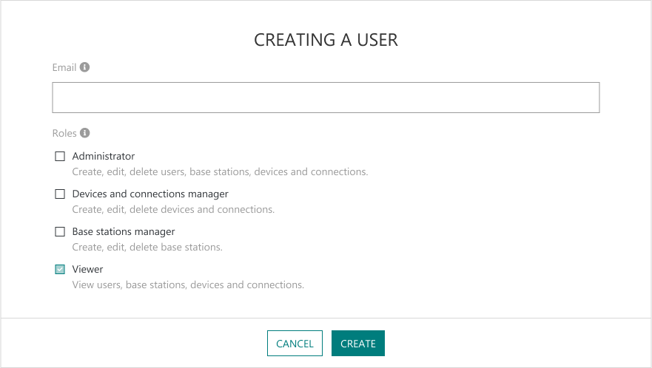Click the Roles section label

click(x=64, y=134)
